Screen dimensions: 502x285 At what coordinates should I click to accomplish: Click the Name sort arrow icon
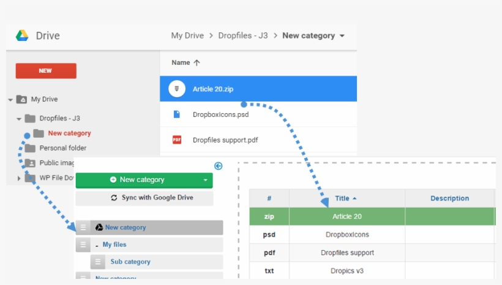point(197,63)
